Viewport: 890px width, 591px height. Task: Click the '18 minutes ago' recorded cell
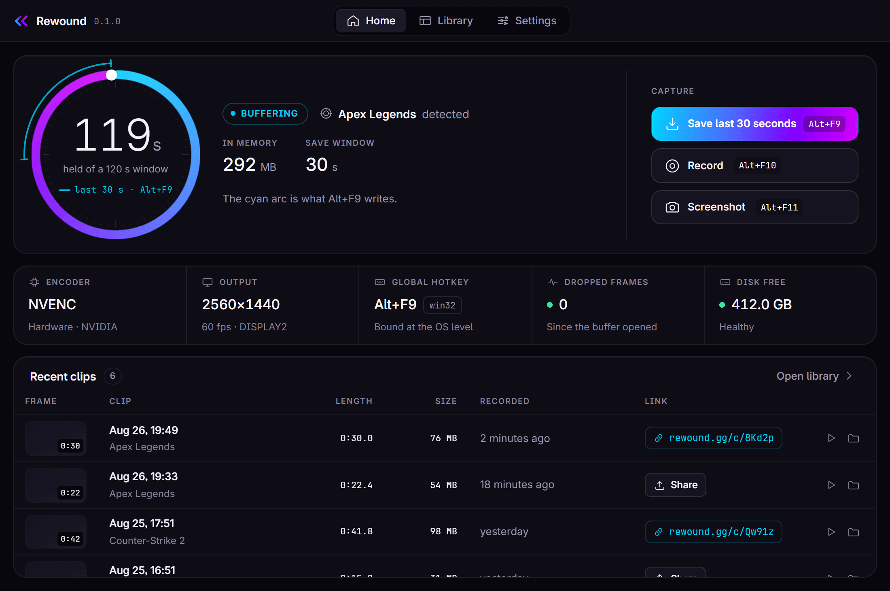(x=517, y=485)
